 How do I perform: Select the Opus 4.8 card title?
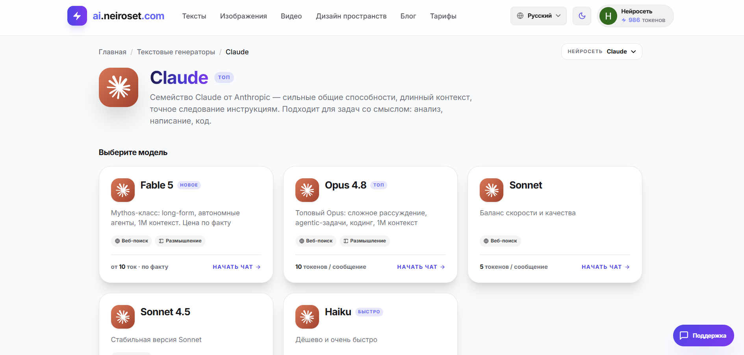point(346,185)
